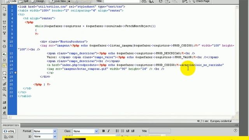Image resolution: width=249 pixels, height=140 pixels.
Task: Select the PROPERTIES panel tab
Action: click(11, 125)
